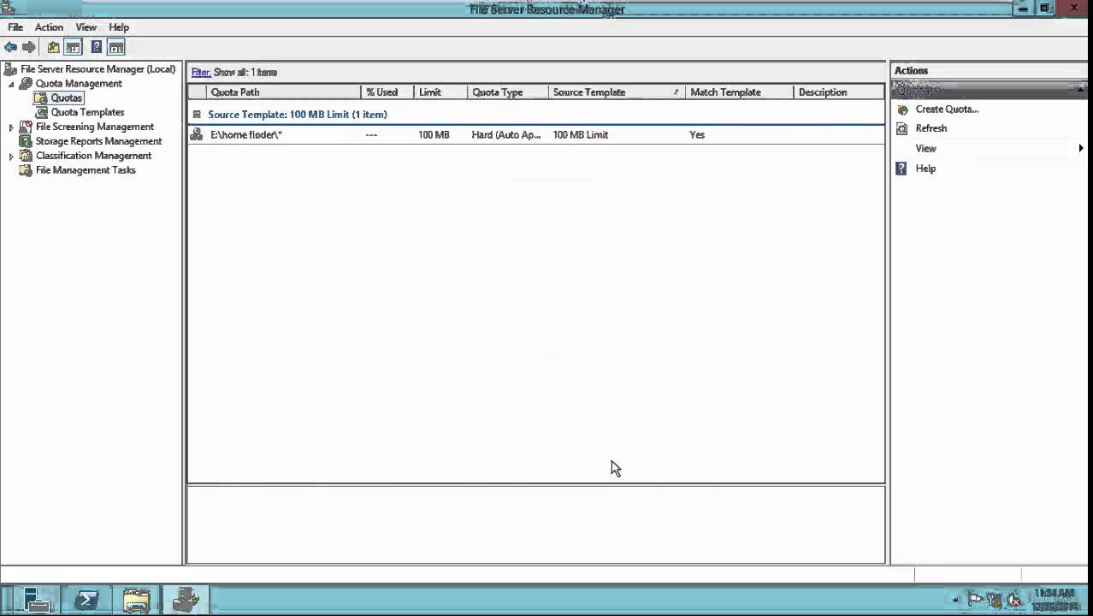Click the Create Quota icon in Actions
The width and height of the screenshot is (1093, 616).
pos(901,110)
